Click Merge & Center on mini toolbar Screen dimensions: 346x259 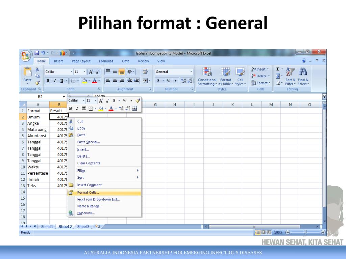[134, 108]
